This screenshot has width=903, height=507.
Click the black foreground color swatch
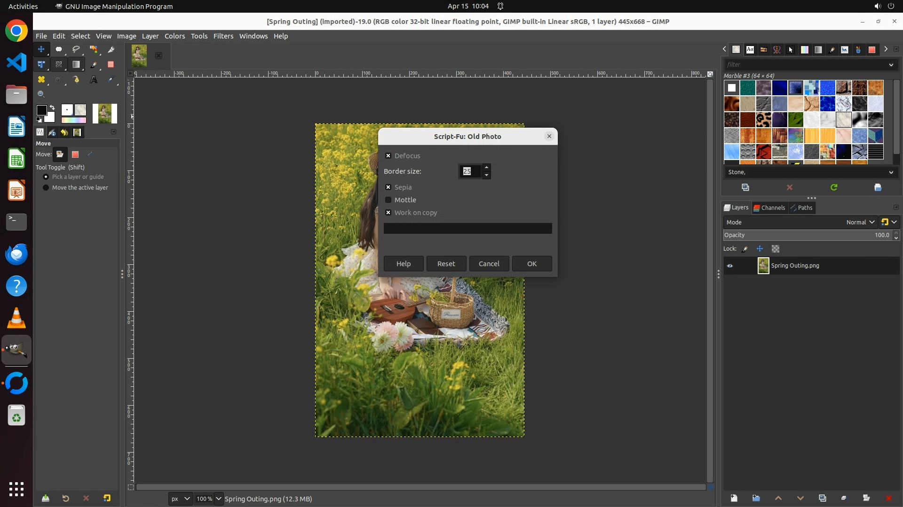point(41,110)
